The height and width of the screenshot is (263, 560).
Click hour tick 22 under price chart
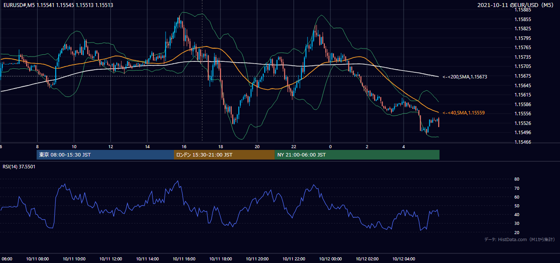(x=294, y=146)
